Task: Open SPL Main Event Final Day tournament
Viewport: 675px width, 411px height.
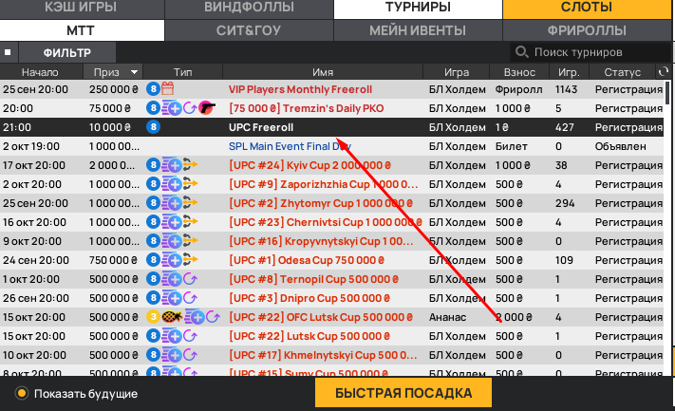Action: click(x=290, y=146)
